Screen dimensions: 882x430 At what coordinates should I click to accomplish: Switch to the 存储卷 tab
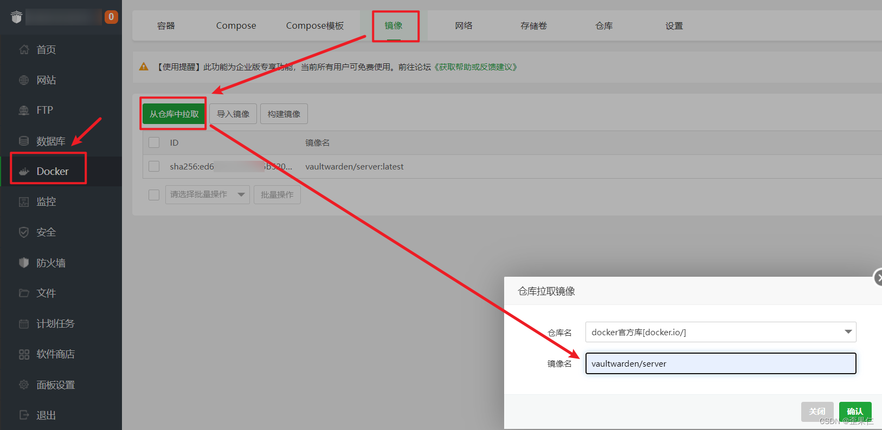[533, 25]
